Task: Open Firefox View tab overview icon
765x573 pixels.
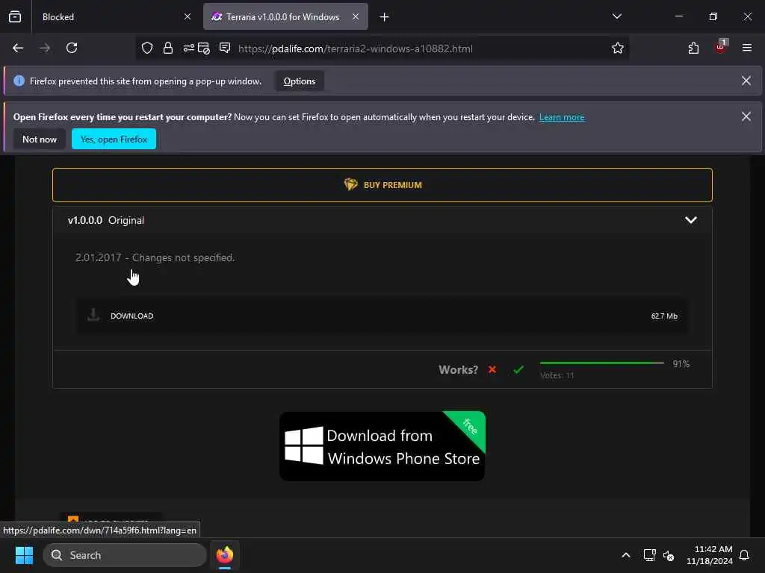Action: coord(15,16)
